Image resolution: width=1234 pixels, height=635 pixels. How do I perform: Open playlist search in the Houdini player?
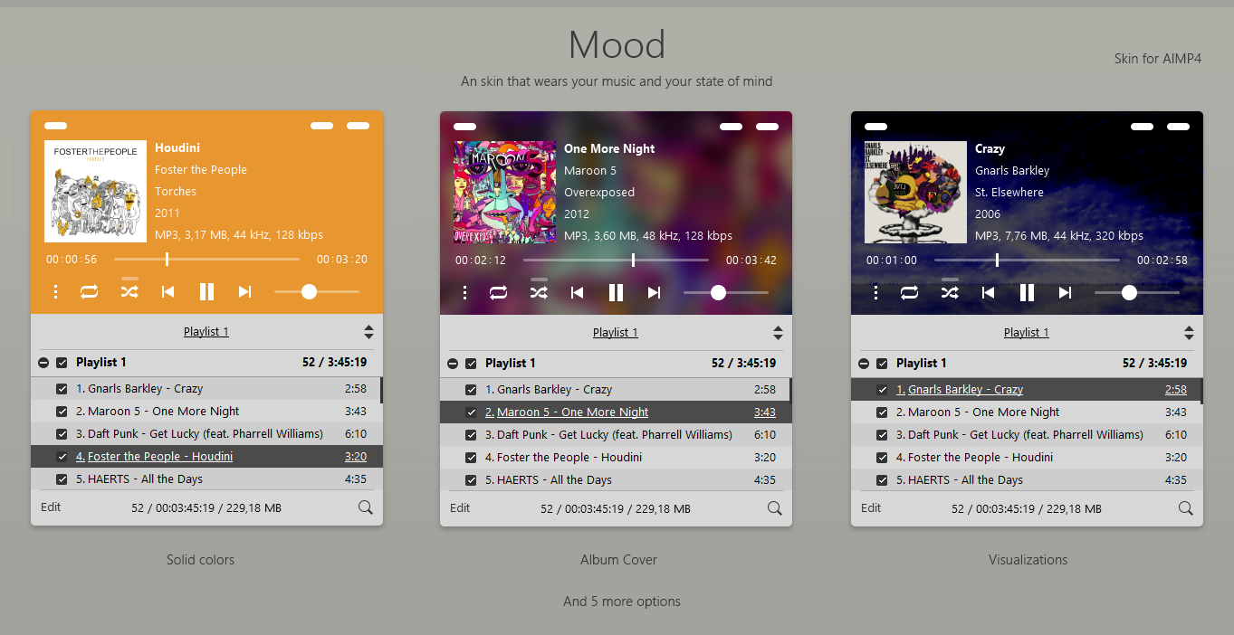[x=365, y=507]
